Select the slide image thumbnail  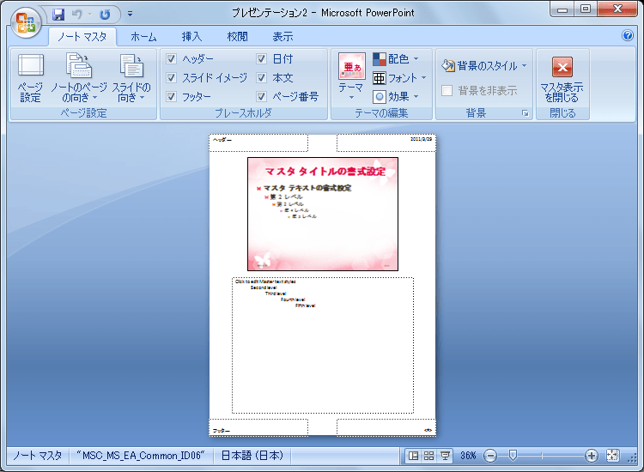coord(323,215)
